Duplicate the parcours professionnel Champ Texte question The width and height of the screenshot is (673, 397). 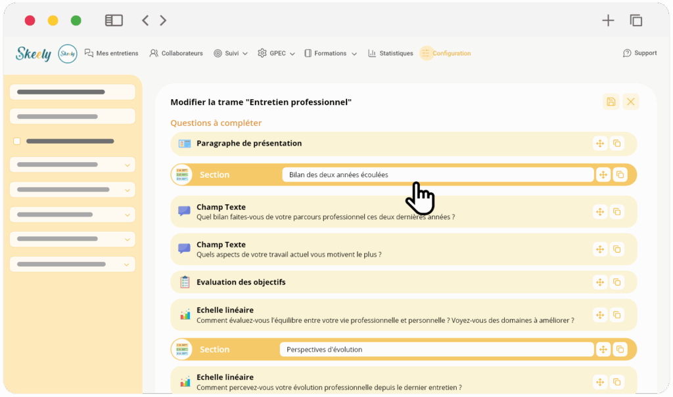click(x=616, y=212)
